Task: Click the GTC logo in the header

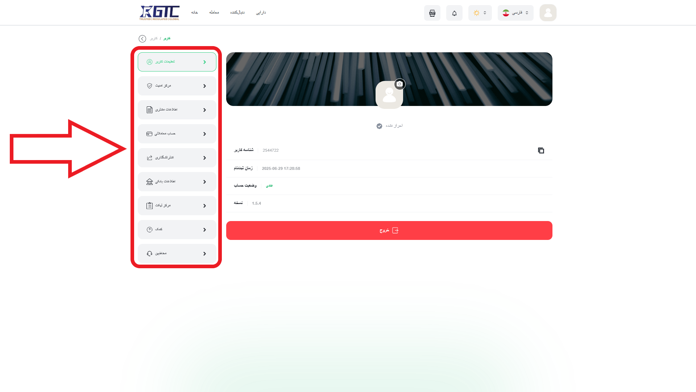Action: [x=159, y=13]
